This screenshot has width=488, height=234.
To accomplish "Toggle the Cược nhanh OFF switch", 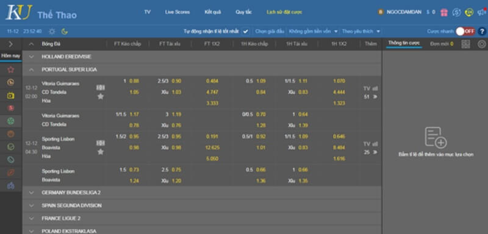I will coord(465,32).
